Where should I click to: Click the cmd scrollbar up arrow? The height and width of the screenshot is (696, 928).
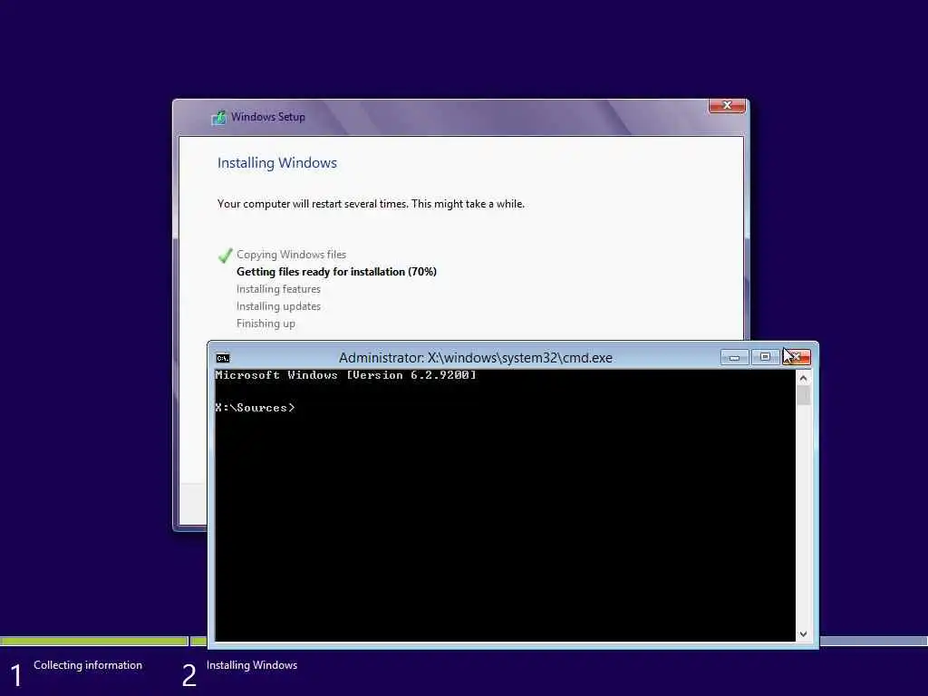click(x=803, y=378)
